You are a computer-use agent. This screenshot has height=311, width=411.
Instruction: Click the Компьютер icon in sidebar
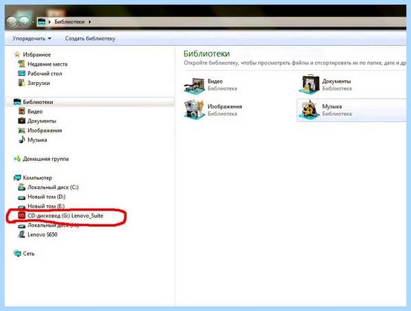17,178
